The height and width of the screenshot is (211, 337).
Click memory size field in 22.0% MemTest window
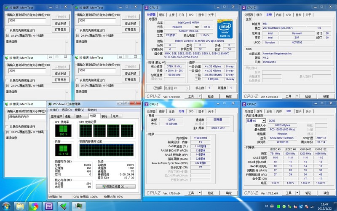click(27, 70)
